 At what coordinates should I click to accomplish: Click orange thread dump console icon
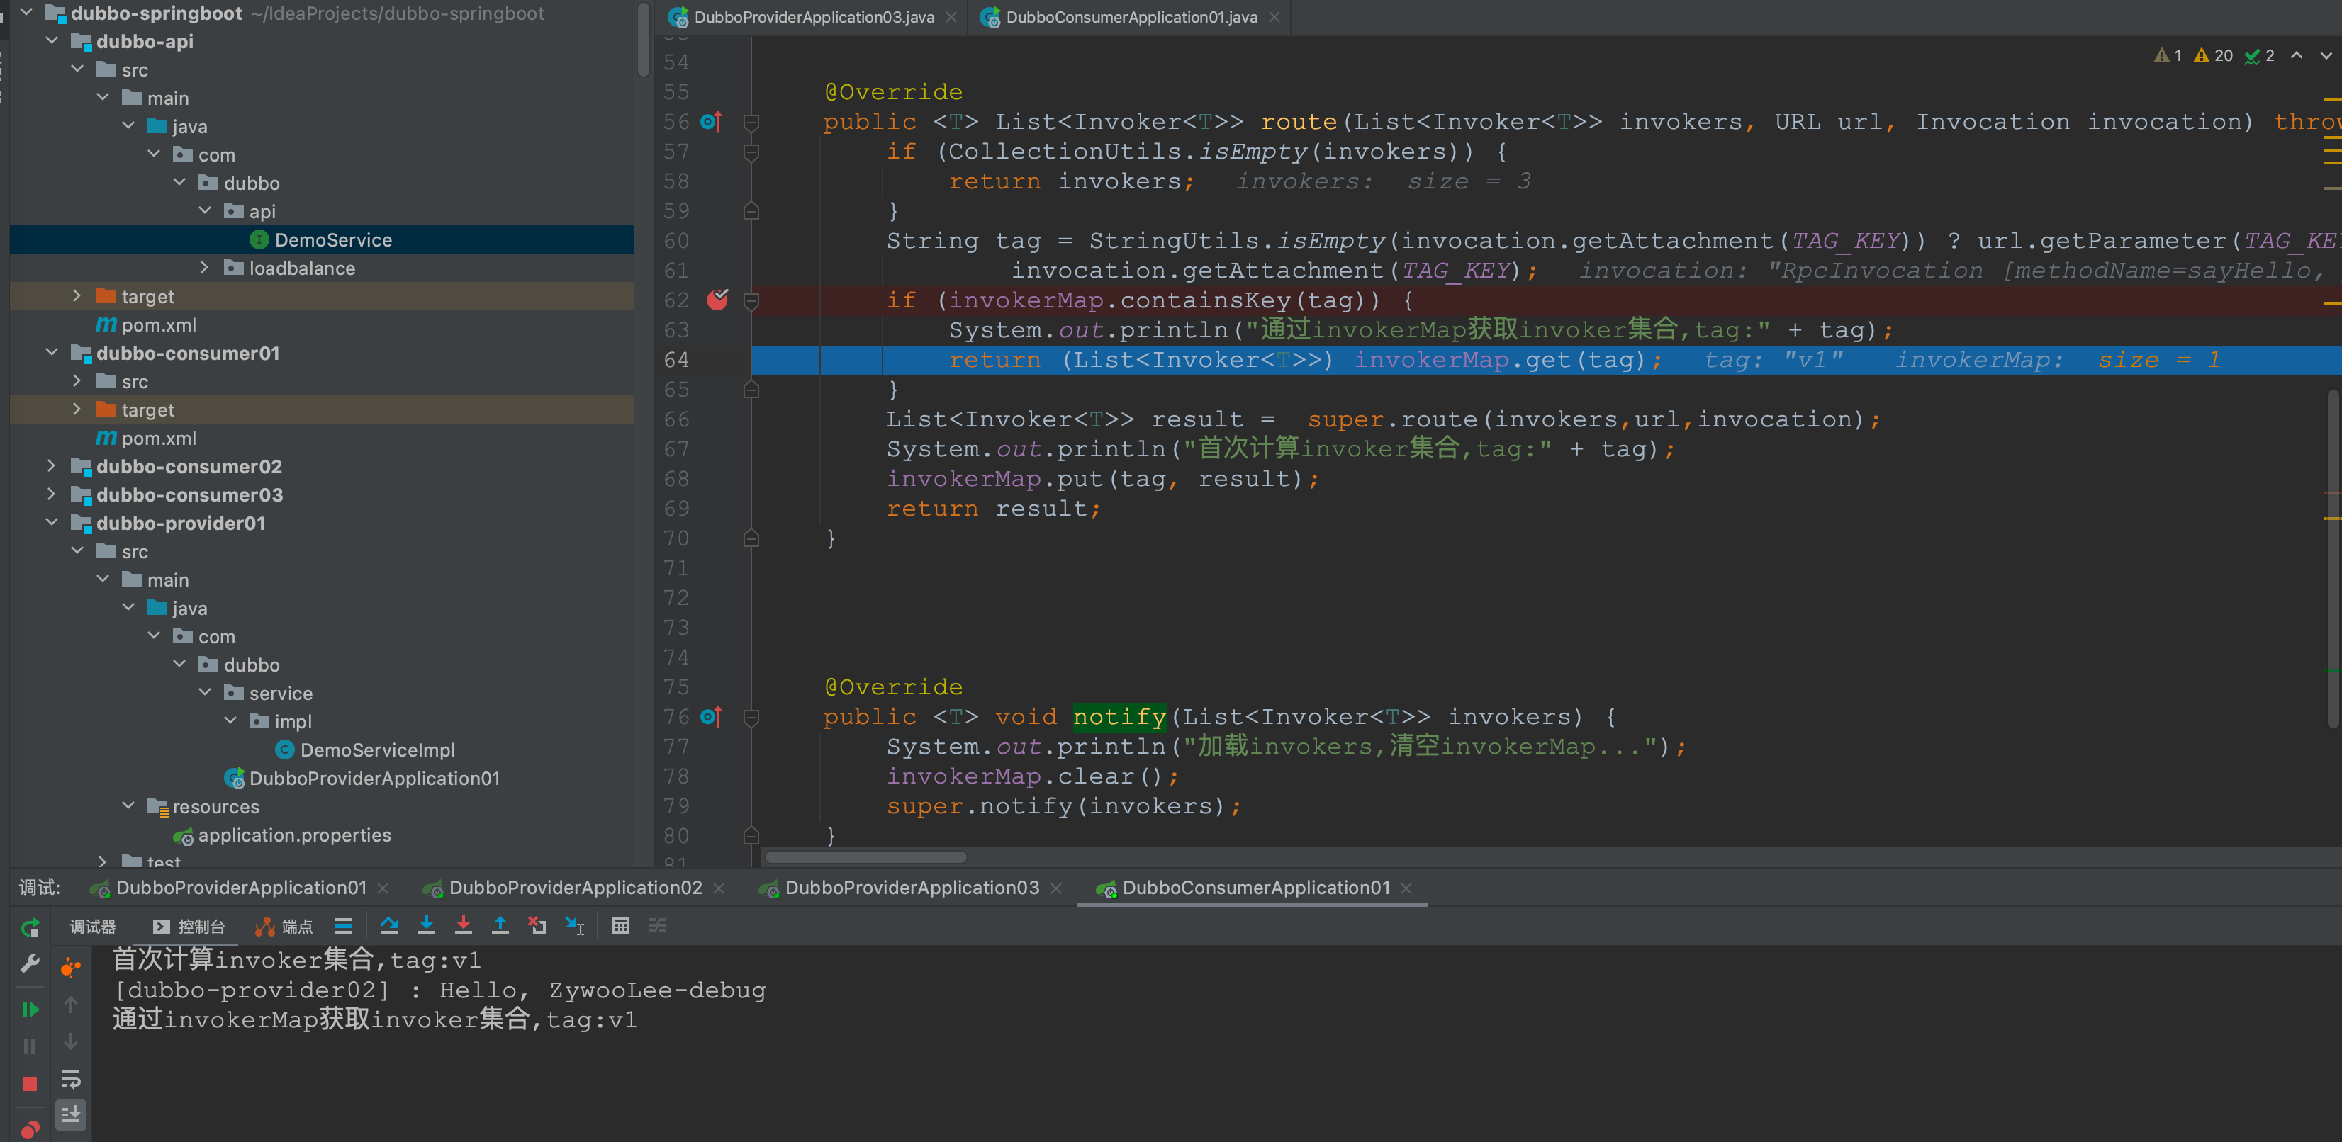tap(71, 966)
